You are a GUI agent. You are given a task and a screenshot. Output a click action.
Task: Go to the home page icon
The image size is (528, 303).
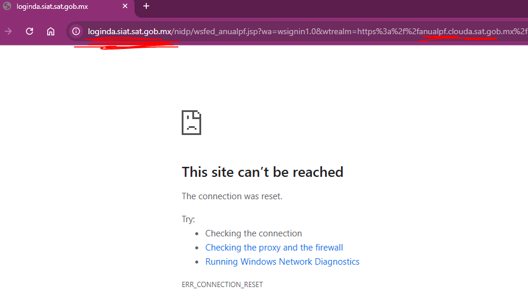[x=51, y=31]
